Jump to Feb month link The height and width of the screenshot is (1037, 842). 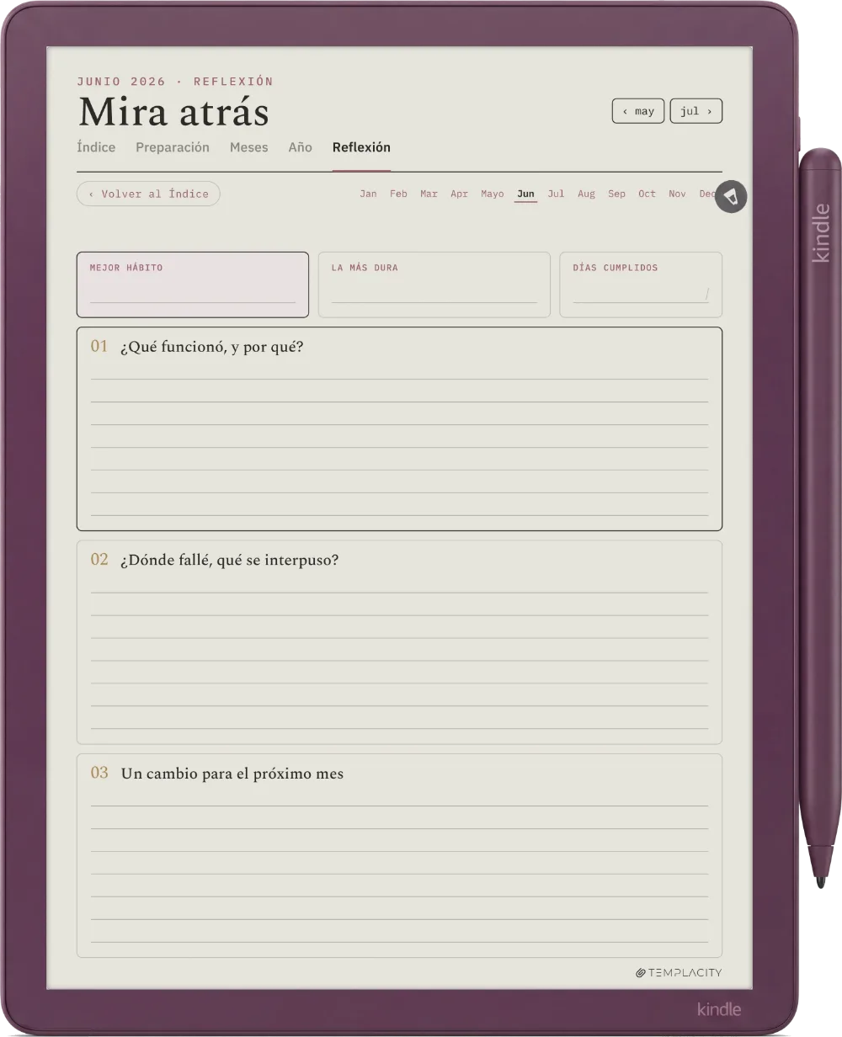[x=398, y=194]
